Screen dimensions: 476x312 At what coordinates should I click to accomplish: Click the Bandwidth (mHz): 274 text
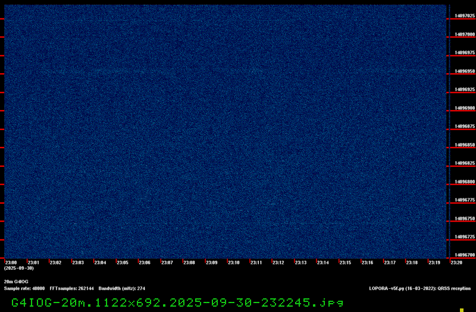(x=122, y=288)
